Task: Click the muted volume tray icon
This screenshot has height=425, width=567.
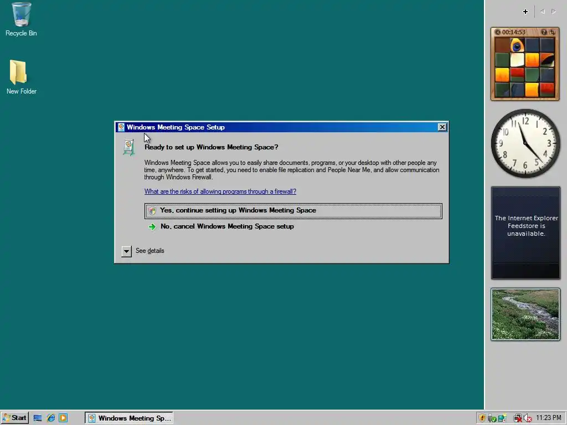Action: [x=527, y=418]
